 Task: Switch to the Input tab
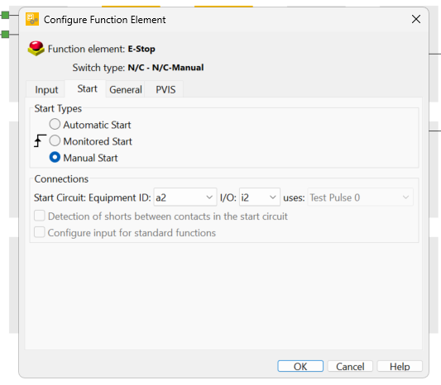(46, 89)
